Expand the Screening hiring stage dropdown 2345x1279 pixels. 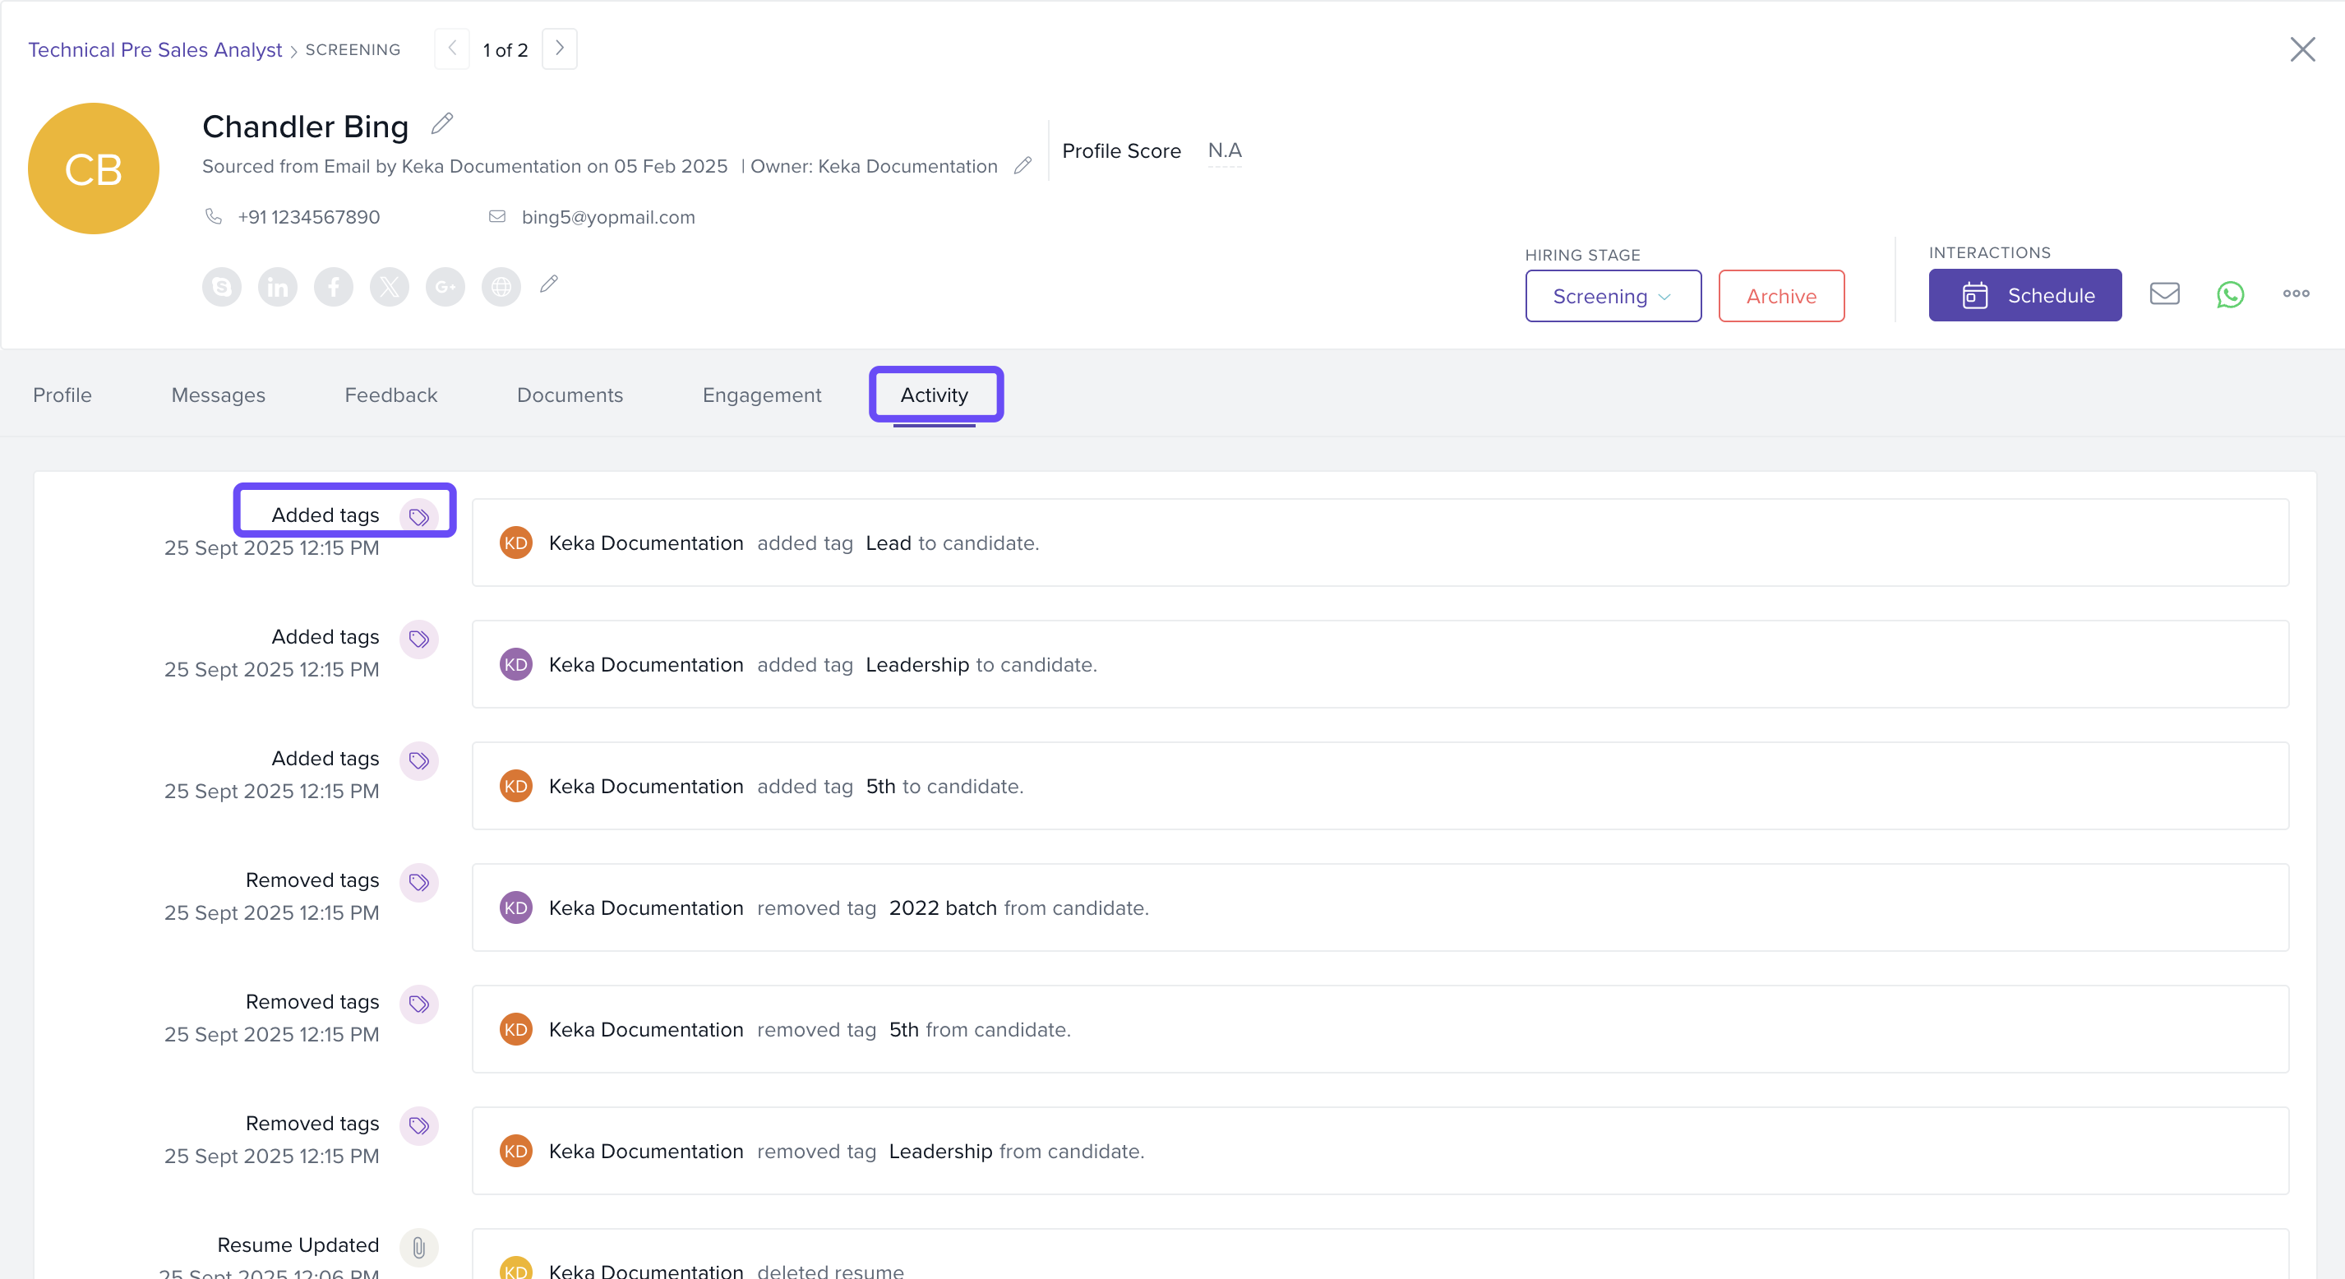(x=1612, y=296)
